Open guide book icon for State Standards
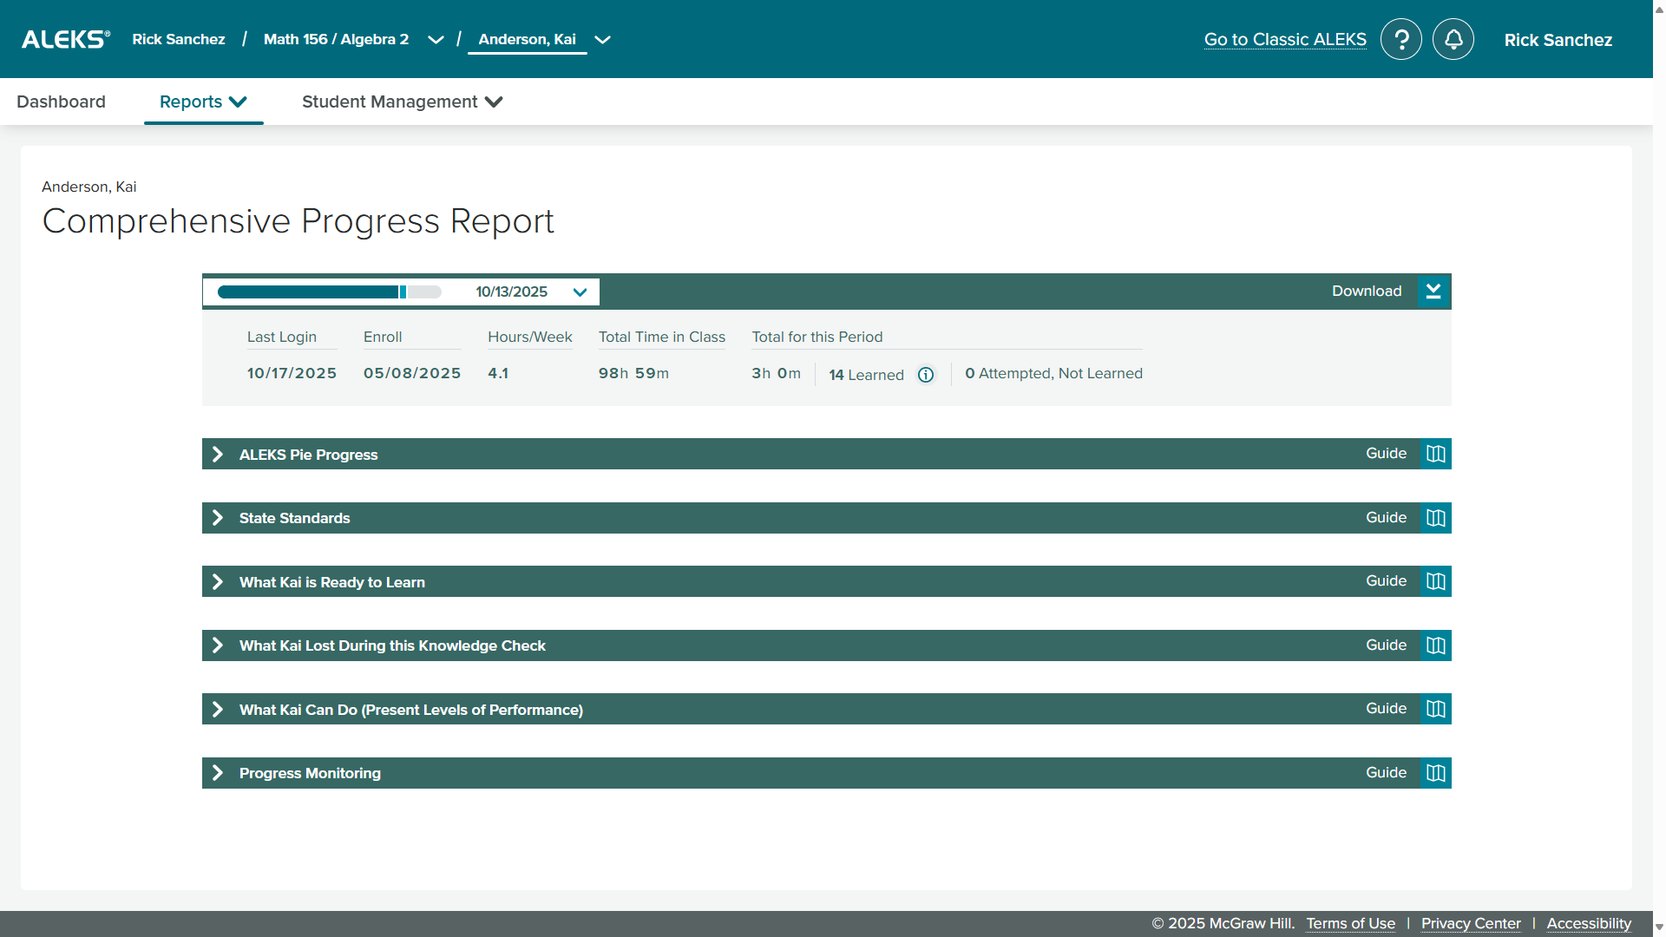This screenshot has height=937, width=1666. tap(1436, 518)
